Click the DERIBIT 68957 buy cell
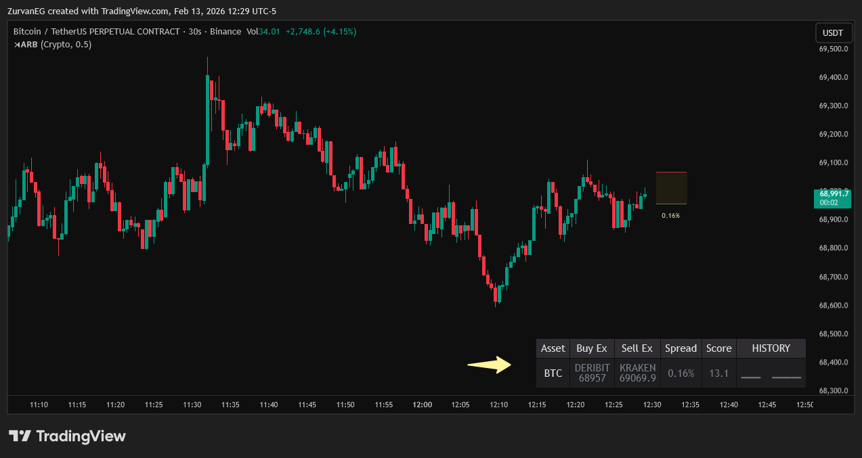The image size is (862, 458). click(x=592, y=373)
